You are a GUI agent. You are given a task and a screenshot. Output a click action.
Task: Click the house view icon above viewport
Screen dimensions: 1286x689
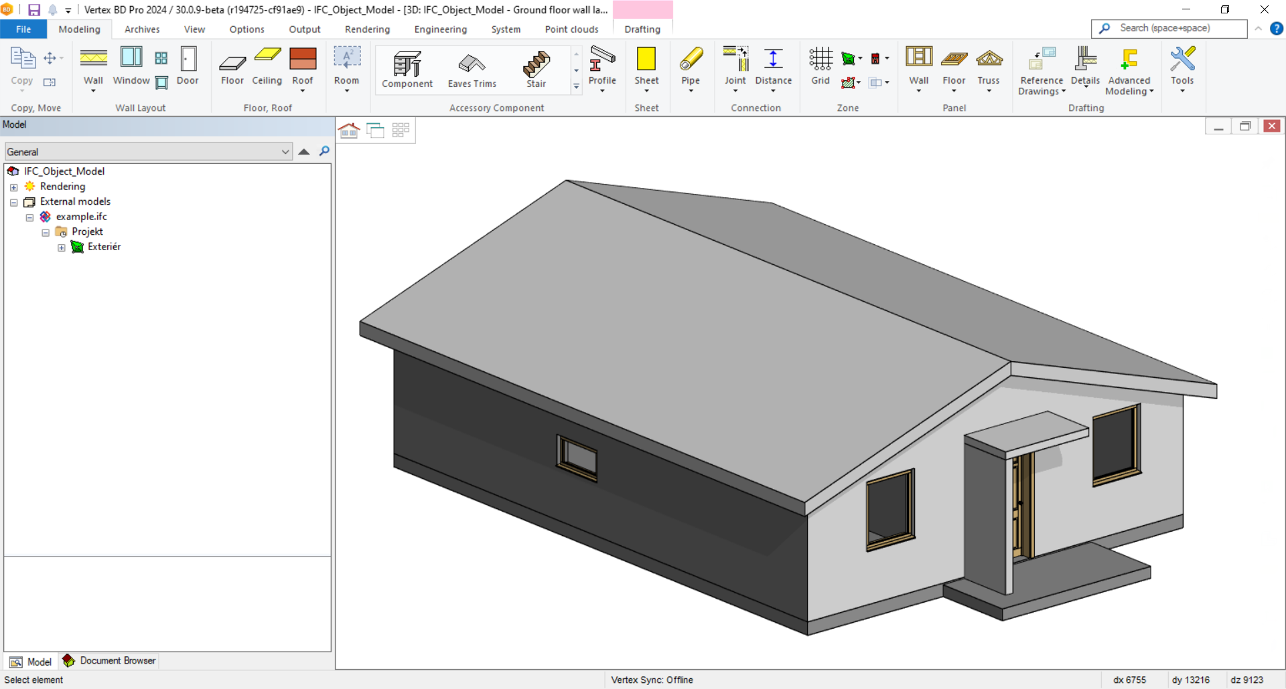349,130
